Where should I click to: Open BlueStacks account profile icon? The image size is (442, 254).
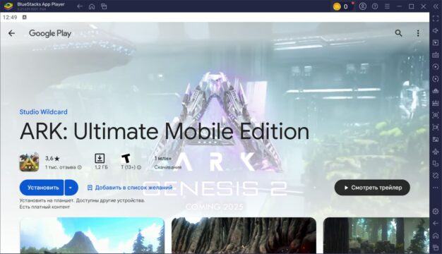[x=363, y=6]
